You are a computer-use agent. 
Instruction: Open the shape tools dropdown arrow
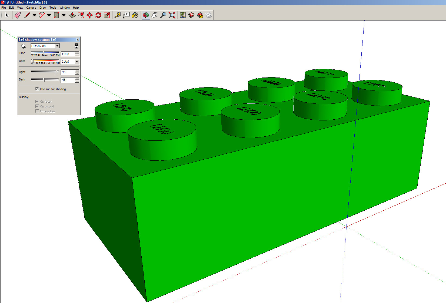point(64,15)
